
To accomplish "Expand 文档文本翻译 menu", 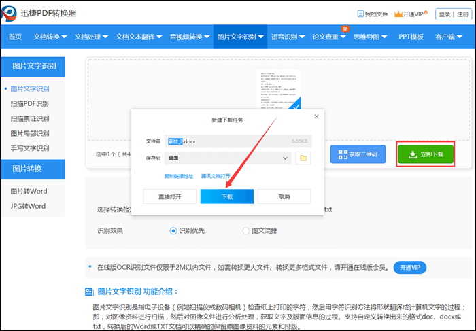I will [x=139, y=37].
